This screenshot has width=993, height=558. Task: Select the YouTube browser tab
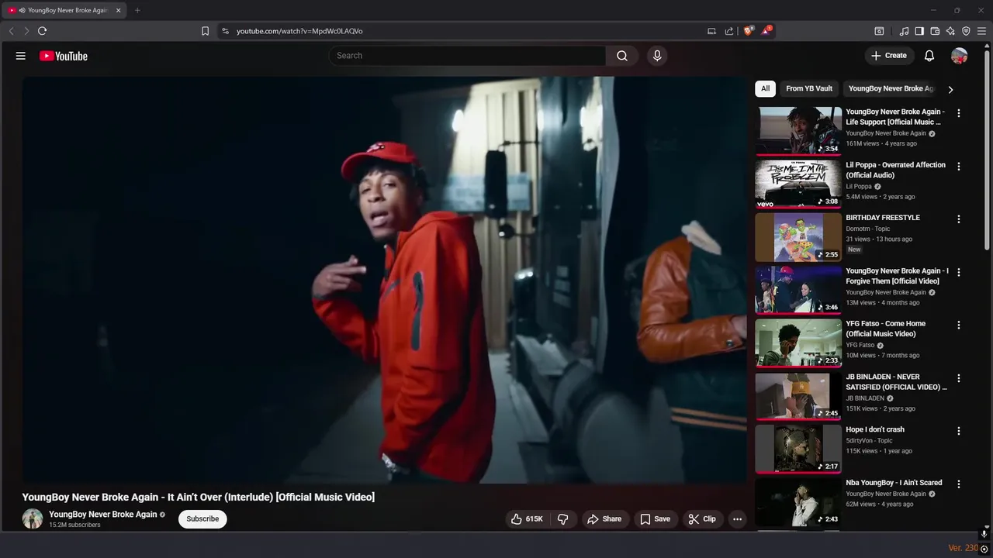pos(65,10)
